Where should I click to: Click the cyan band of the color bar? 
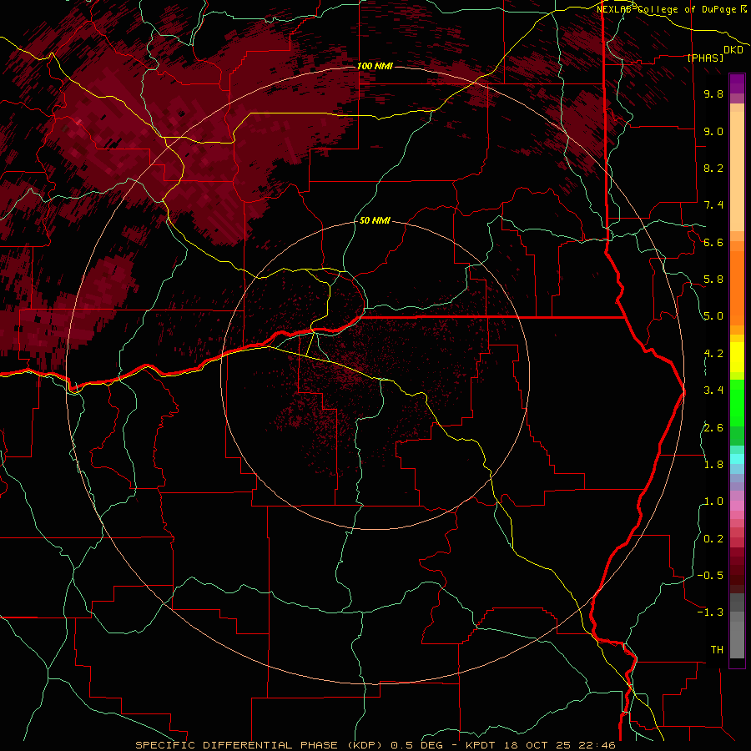click(737, 459)
